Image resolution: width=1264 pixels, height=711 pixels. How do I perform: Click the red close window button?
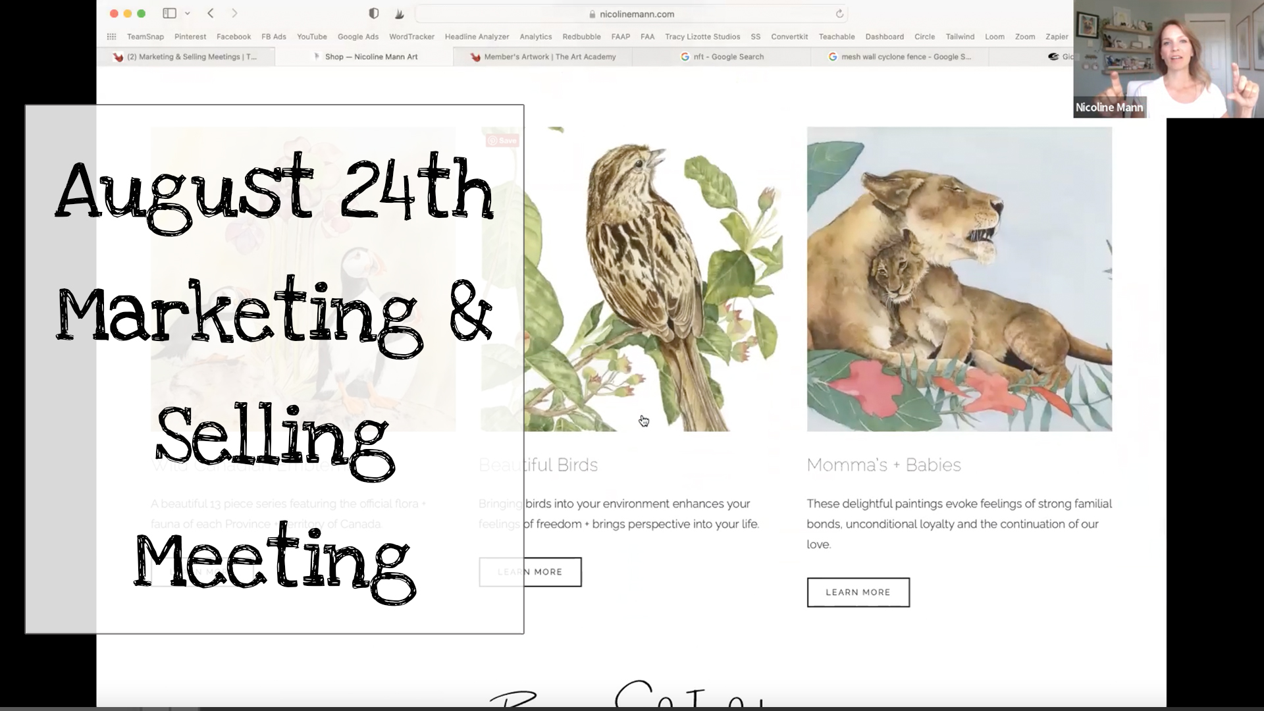114,13
